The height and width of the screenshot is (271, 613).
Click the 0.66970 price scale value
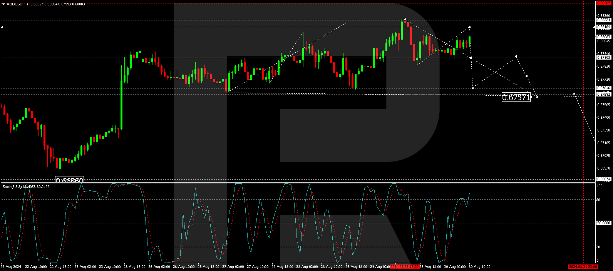[604, 168]
